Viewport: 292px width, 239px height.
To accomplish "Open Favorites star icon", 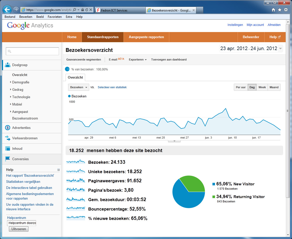I will pyautogui.click(x=280, y=10).
